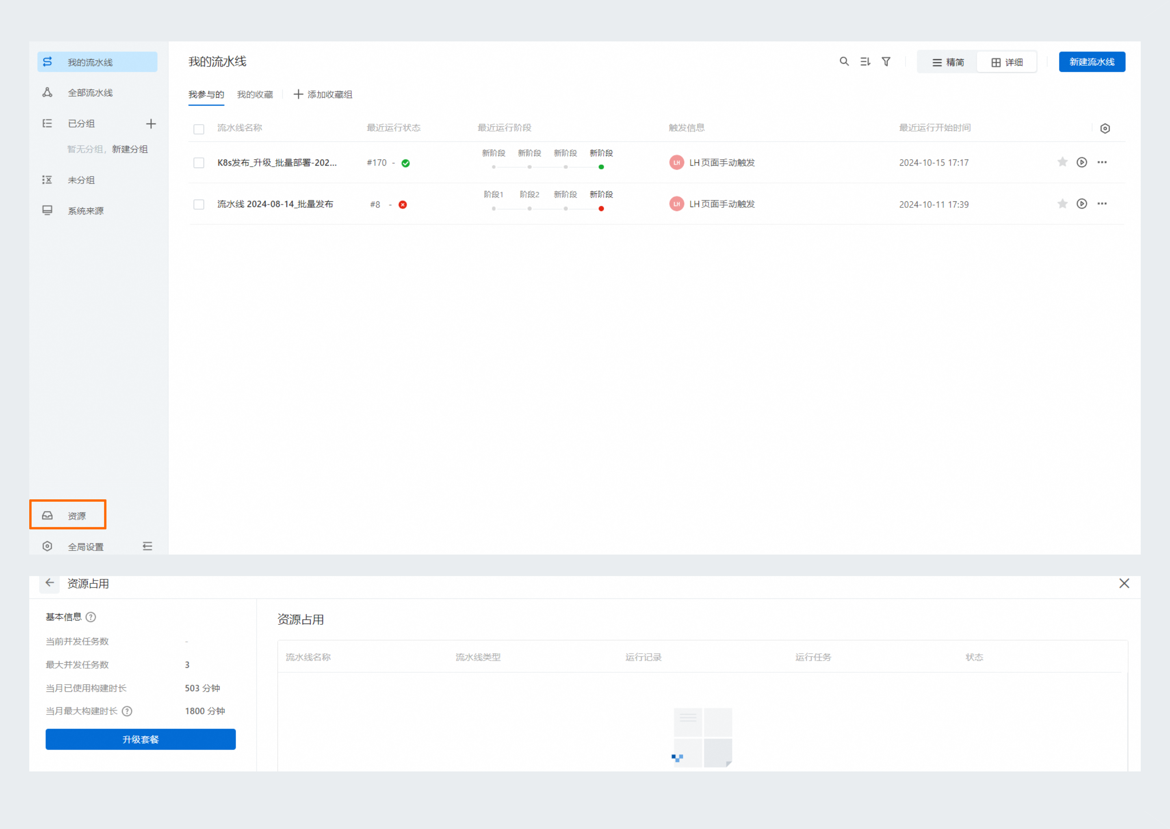Image resolution: width=1170 pixels, height=829 pixels.
Task: Collapse sidebar using icon beside 全局设置
Action: [147, 546]
